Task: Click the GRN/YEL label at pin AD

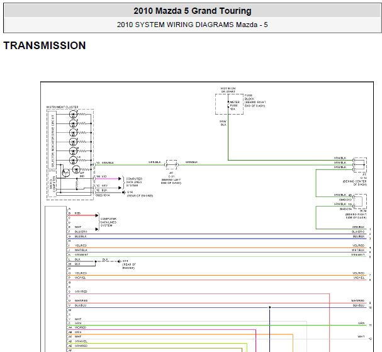Action: pyautogui.click(x=81, y=341)
